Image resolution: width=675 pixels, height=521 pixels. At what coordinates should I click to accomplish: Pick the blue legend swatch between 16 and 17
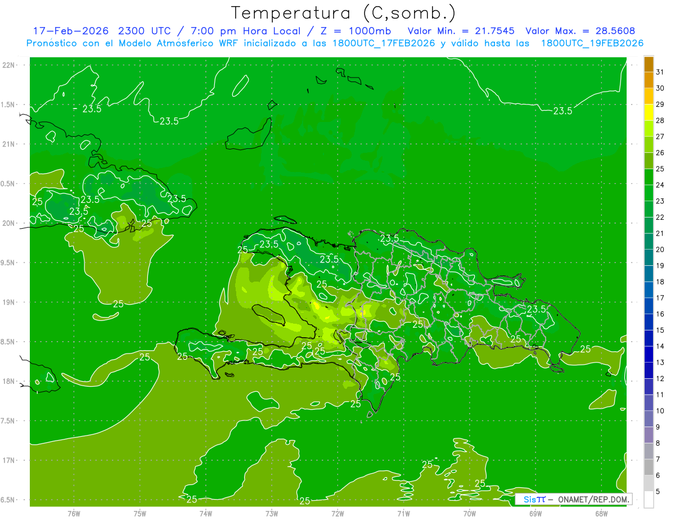pos(649,306)
